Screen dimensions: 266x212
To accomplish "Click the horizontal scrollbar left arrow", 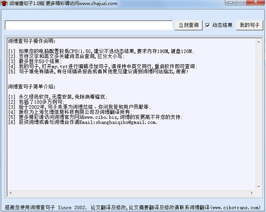I will pos(11,193).
